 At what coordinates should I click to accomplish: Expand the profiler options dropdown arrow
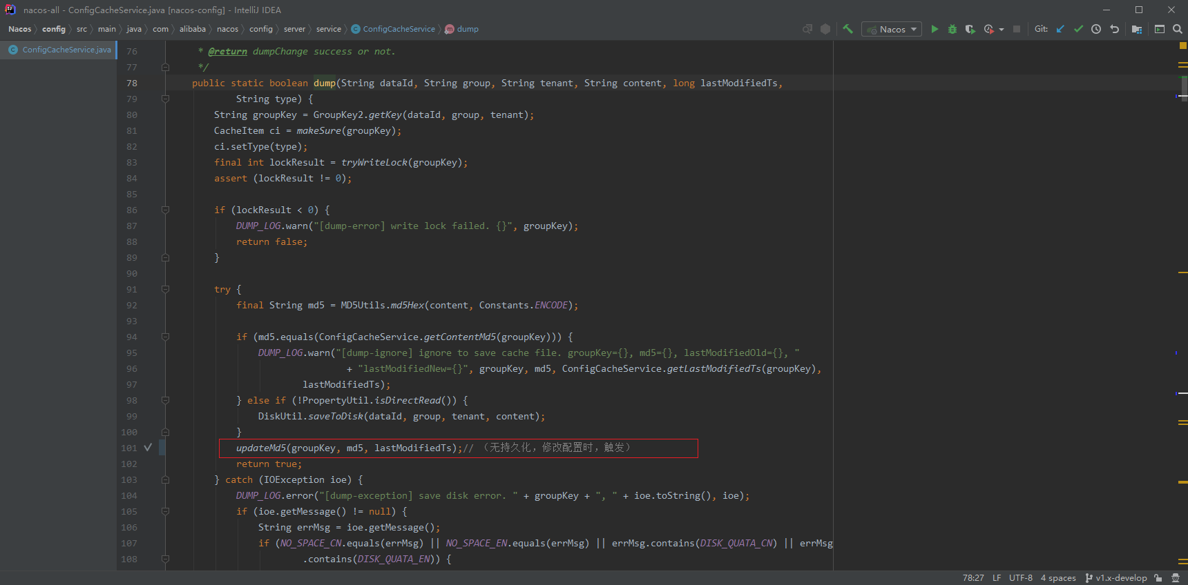click(x=1002, y=29)
